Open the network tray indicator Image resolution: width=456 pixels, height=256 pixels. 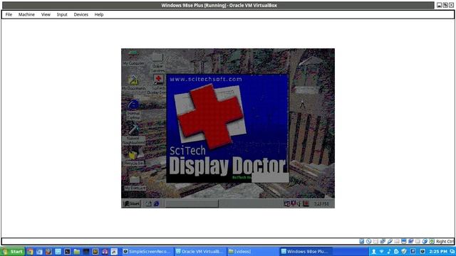[382, 251]
